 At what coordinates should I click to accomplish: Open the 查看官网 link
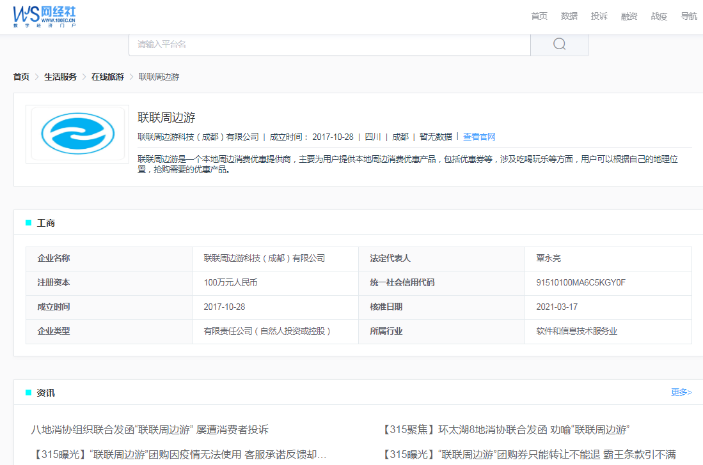pyautogui.click(x=479, y=137)
